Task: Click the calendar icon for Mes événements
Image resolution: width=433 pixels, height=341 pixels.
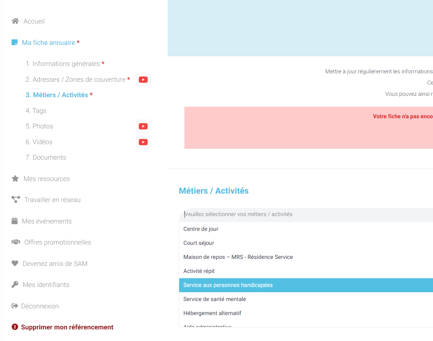Action: point(14,221)
